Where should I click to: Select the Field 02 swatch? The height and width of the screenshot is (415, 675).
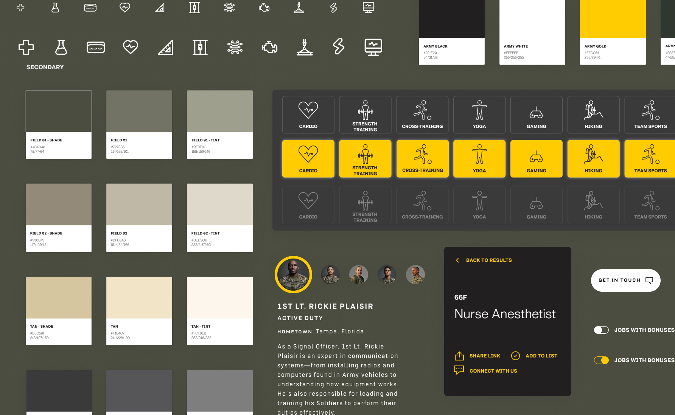(139, 218)
